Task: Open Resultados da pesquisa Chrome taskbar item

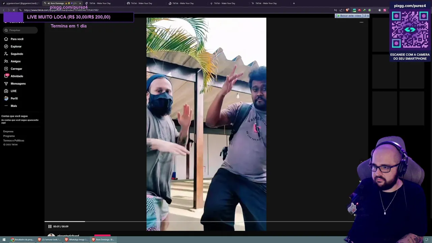Action: click(x=23, y=240)
